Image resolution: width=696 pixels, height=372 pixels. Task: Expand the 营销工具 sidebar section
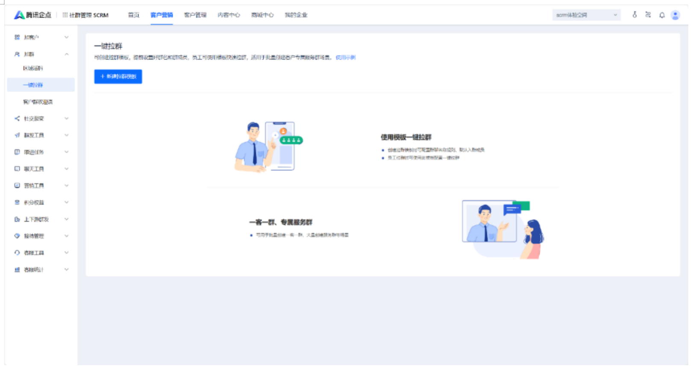click(x=67, y=186)
